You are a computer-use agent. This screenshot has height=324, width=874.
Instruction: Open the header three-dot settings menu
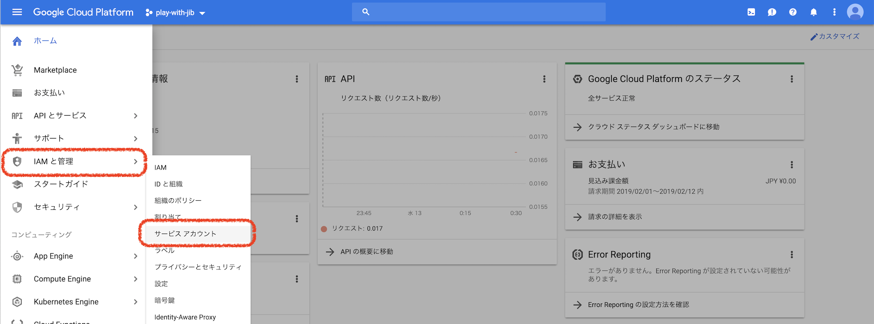[x=834, y=12]
